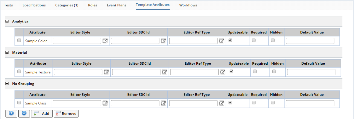Image resolution: width=354 pixels, height=119 pixels.
Task: Click the move down arrow button
Action: pyautogui.click(x=24, y=114)
